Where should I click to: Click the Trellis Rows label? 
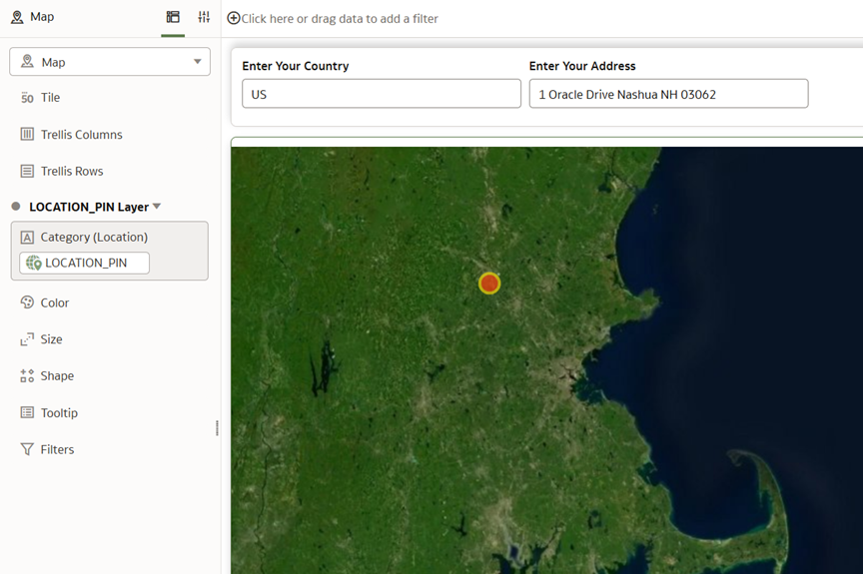72,171
